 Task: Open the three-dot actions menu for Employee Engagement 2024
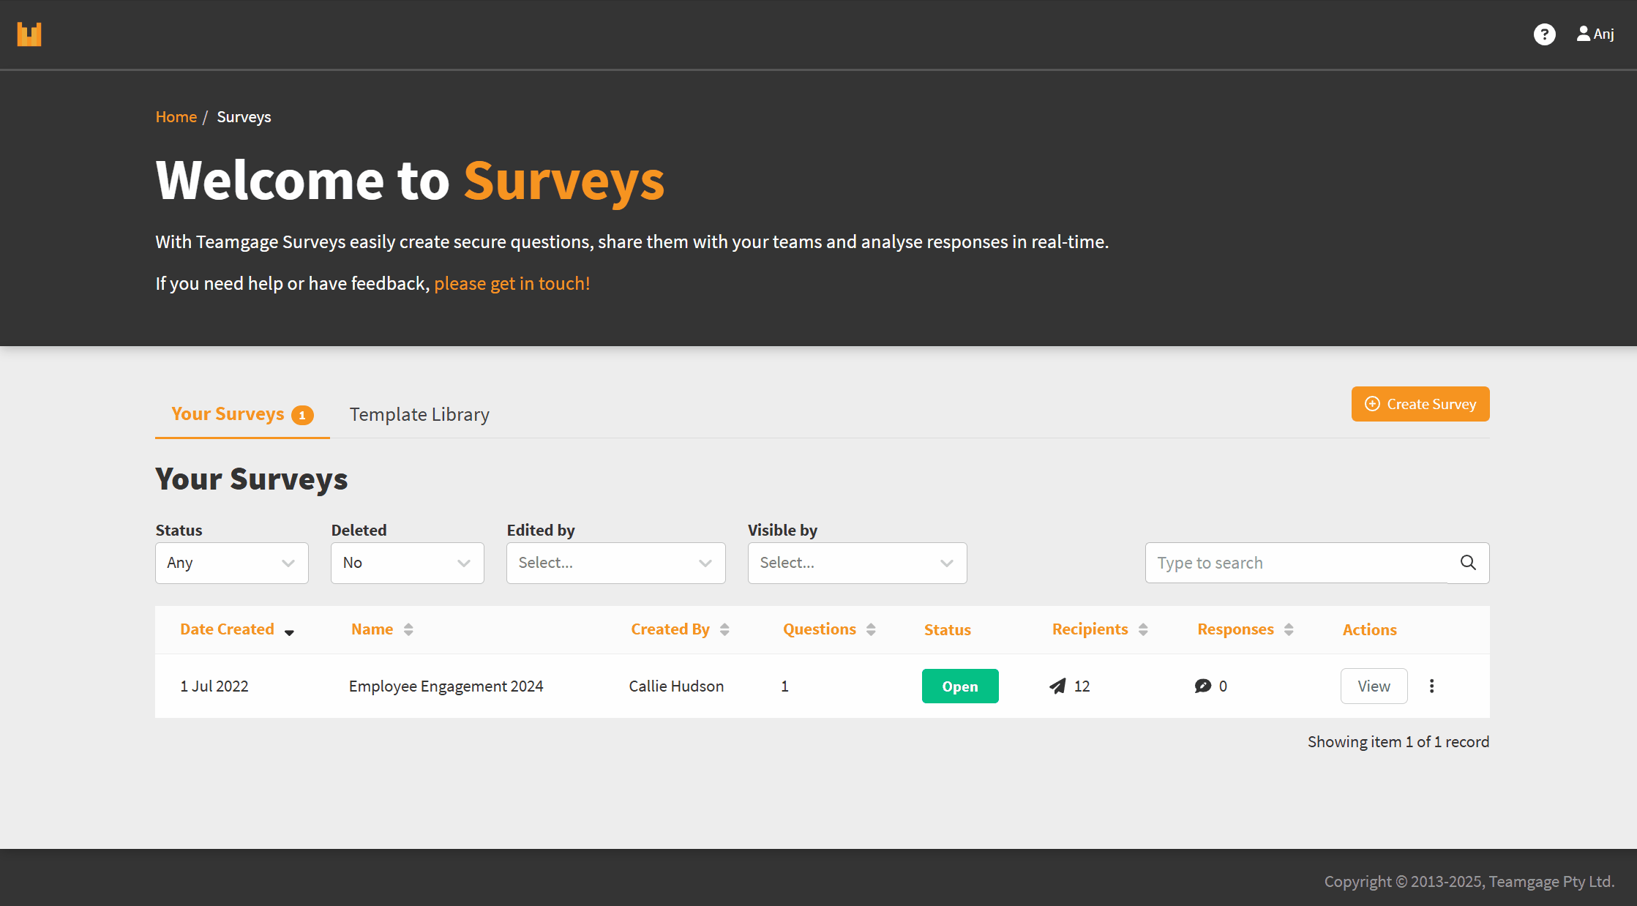[x=1432, y=686]
